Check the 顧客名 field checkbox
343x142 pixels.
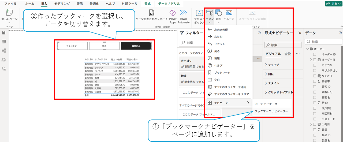pos(315,97)
